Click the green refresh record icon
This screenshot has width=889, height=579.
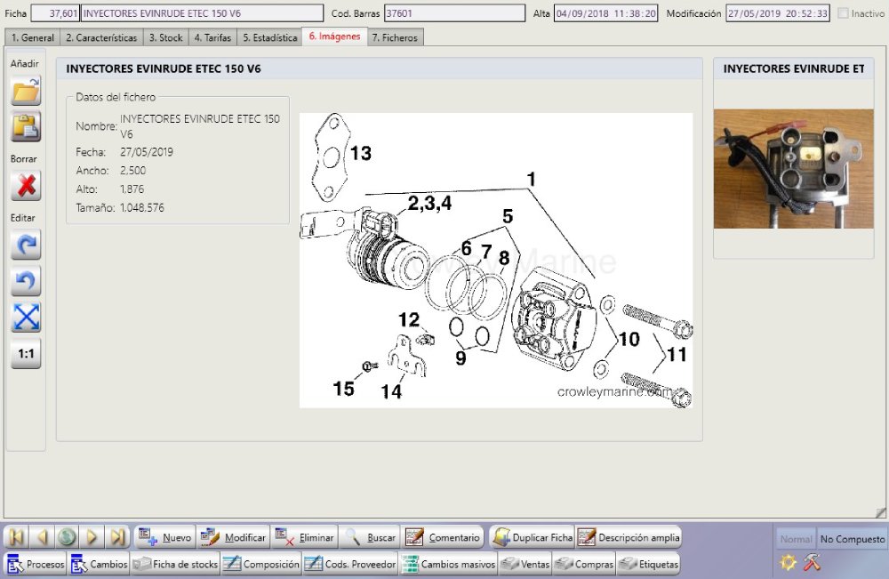pos(67,537)
